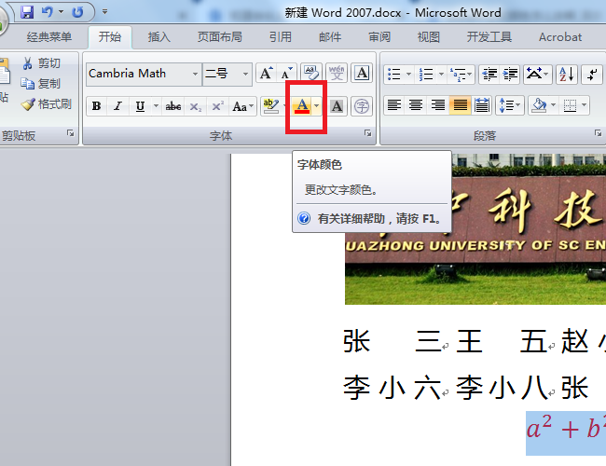The width and height of the screenshot is (606, 466).
Task: Toggle Underline formatting
Action: 140,106
